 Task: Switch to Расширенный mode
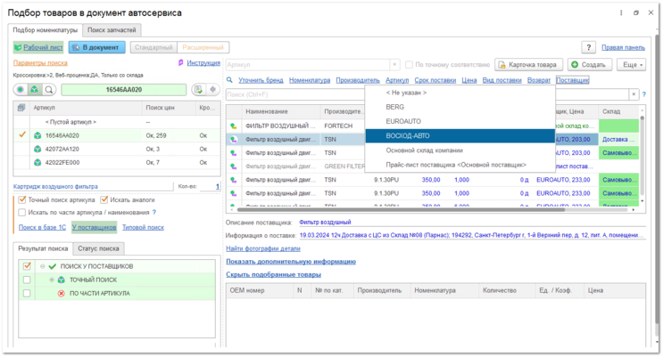pyautogui.click(x=203, y=47)
